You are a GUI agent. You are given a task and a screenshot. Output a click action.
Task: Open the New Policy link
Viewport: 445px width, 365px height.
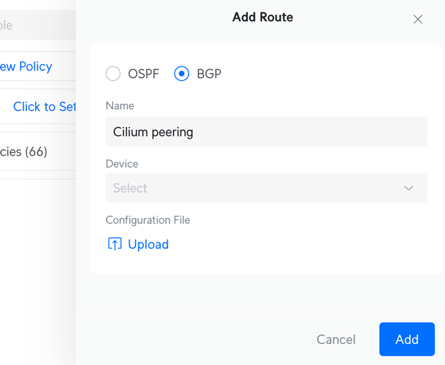click(x=26, y=66)
